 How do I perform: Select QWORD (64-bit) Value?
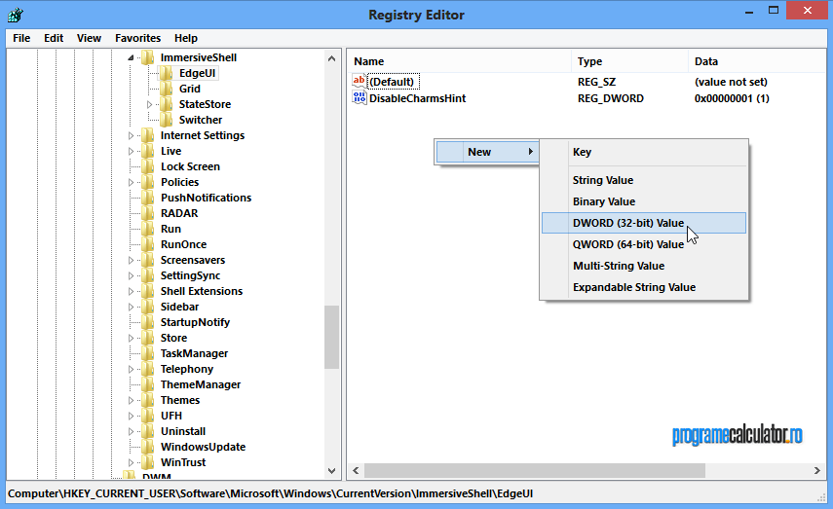pos(644,244)
